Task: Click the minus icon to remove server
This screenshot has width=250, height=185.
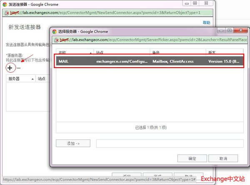Action: (19, 68)
